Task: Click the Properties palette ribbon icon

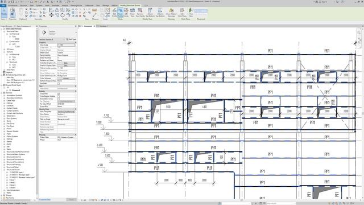Action: [13, 15]
